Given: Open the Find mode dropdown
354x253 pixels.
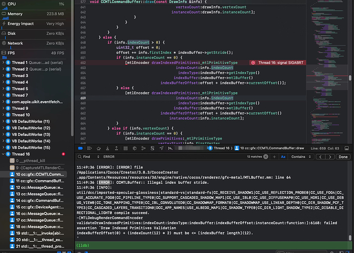Looking at the screenshot, I should [92, 156].
